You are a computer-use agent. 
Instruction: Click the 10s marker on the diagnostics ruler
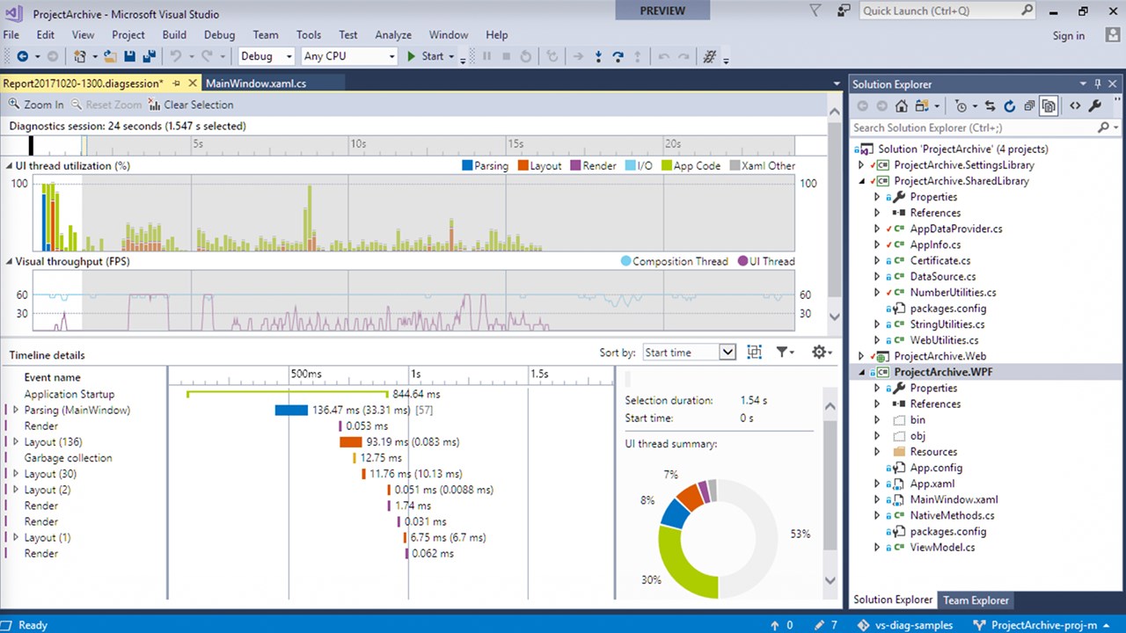(x=358, y=143)
